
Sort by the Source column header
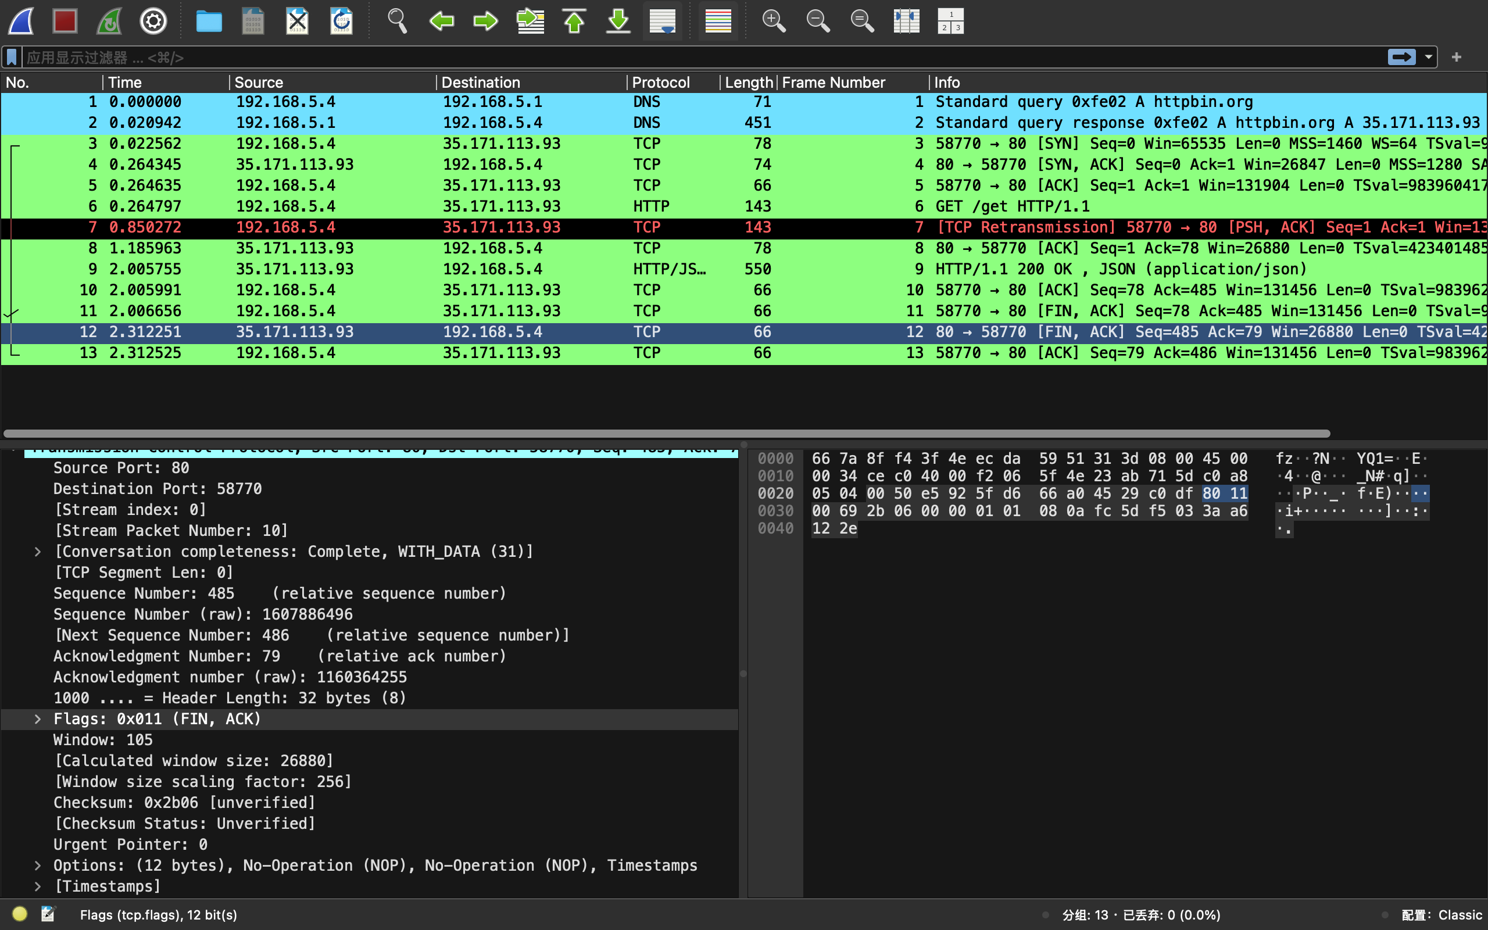(x=332, y=83)
